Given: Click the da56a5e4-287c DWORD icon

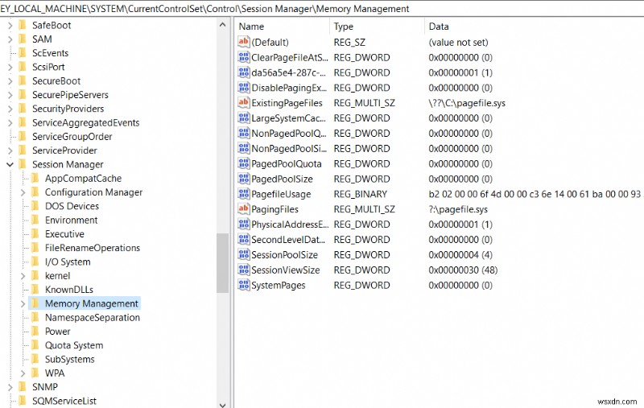Looking at the screenshot, I should tap(244, 72).
